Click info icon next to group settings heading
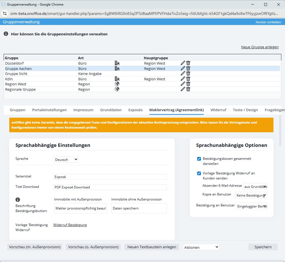Image resolution: width=285 pixels, height=262 pixels. coord(6,34)
